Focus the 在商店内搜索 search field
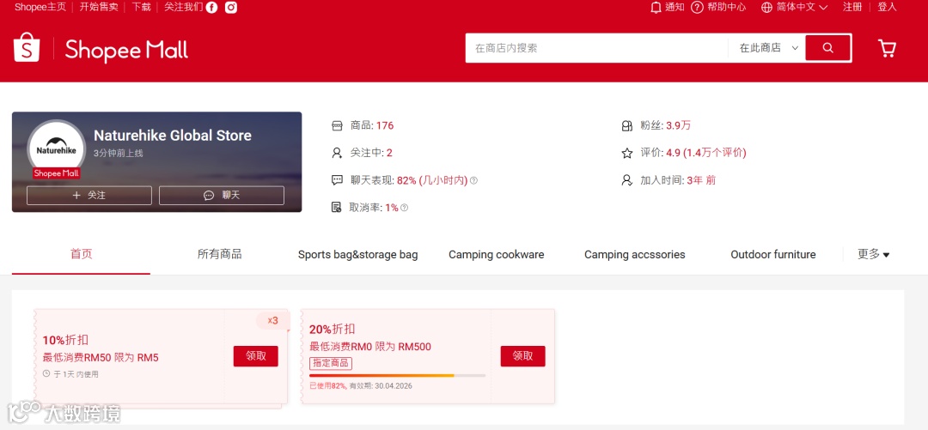 click(x=596, y=48)
